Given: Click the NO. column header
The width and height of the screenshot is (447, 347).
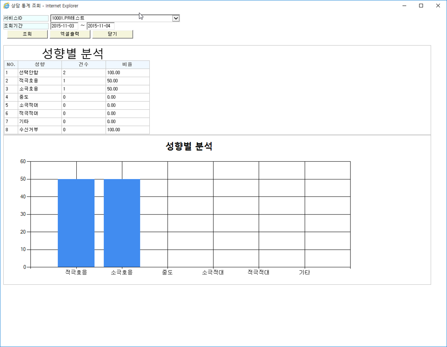Looking at the screenshot, I should 11,64.
